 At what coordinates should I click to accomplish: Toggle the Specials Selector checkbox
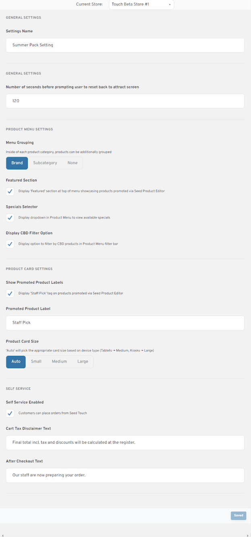(10, 218)
